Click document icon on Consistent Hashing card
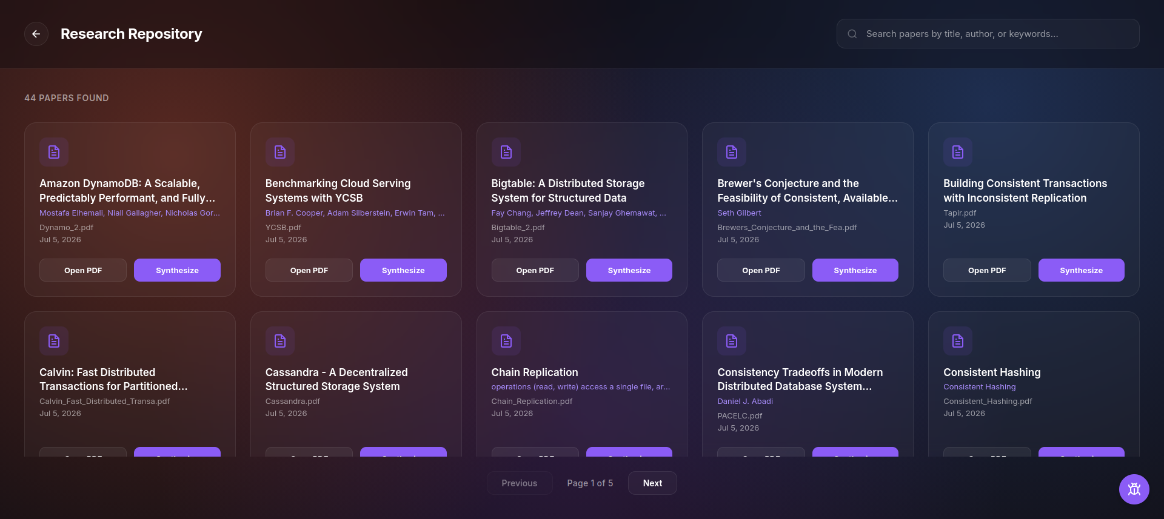This screenshot has height=519, width=1164. coord(958,341)
